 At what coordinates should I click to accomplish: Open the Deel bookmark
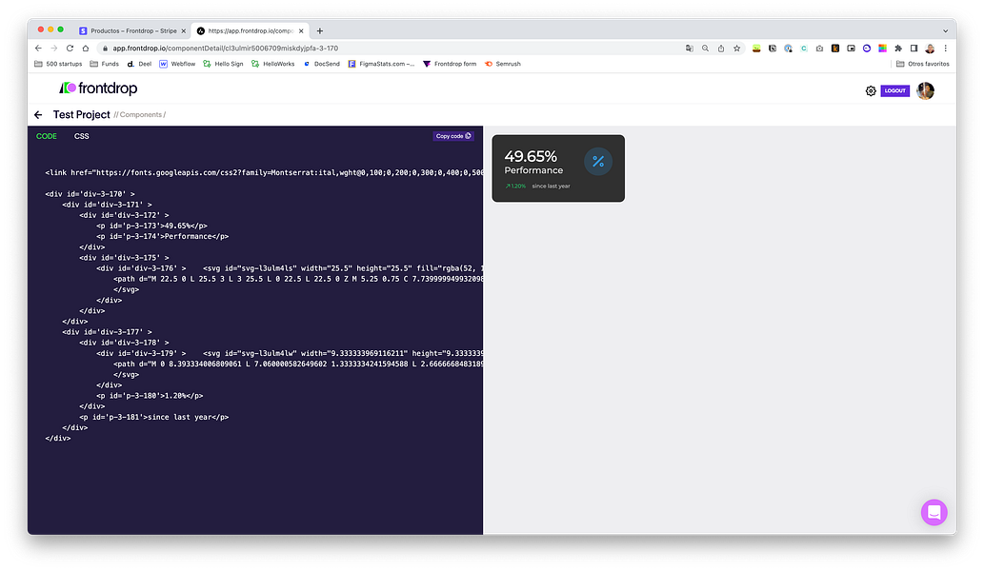click(139, 64)
